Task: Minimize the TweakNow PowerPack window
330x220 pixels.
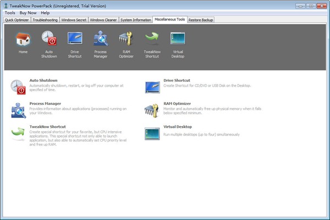Action: click(300, 6)
